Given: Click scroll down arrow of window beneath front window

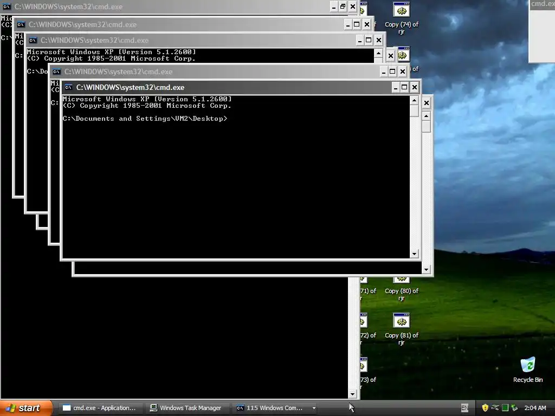Looking at the screenshot, I should pos(426,270).
